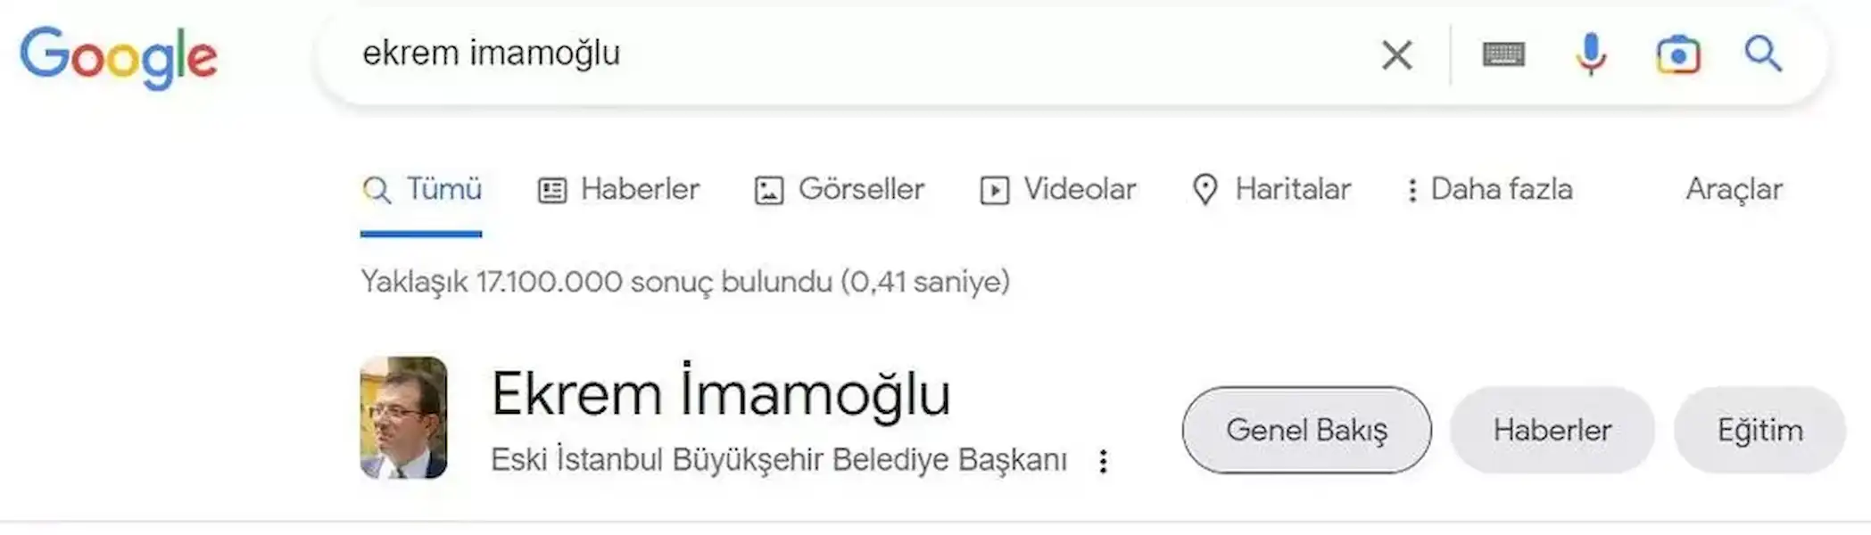The image size is (1871, 535).
Task: Switch to the Tümü tab
Action: click(x=424, y=189)
